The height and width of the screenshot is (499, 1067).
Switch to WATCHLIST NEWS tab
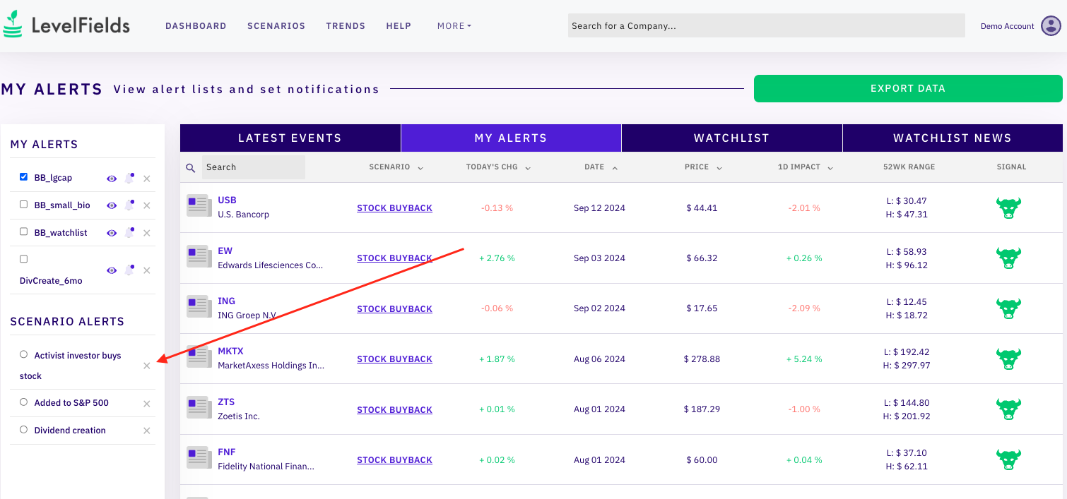pos(953,138)
